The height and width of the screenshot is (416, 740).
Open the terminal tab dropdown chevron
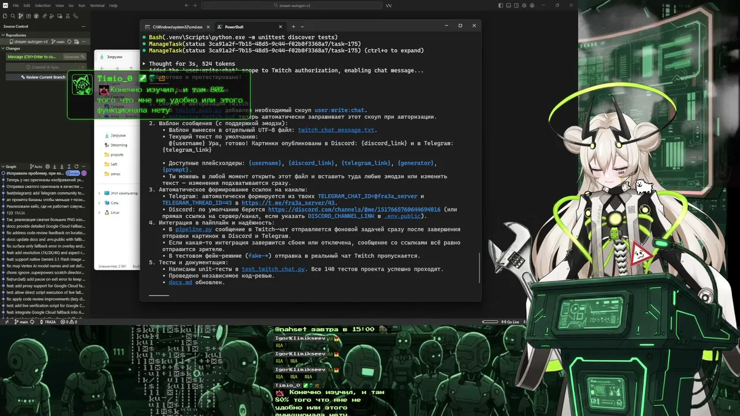(302, 27)
